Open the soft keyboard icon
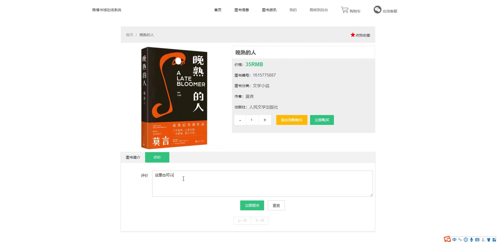The height and width of the screenshot is (242, 497). pos(477,240)
